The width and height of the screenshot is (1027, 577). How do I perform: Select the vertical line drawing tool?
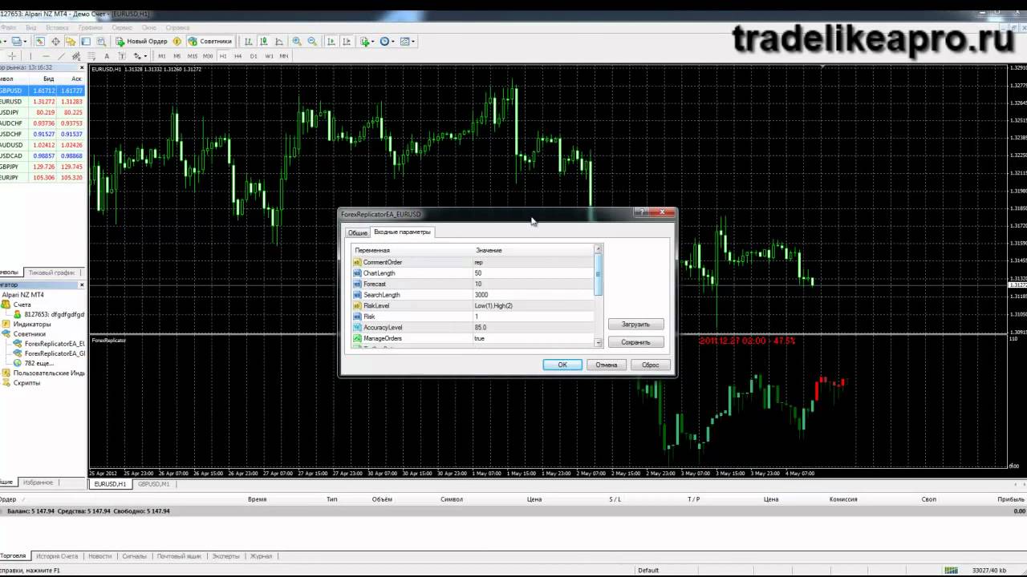coord(30,56)
